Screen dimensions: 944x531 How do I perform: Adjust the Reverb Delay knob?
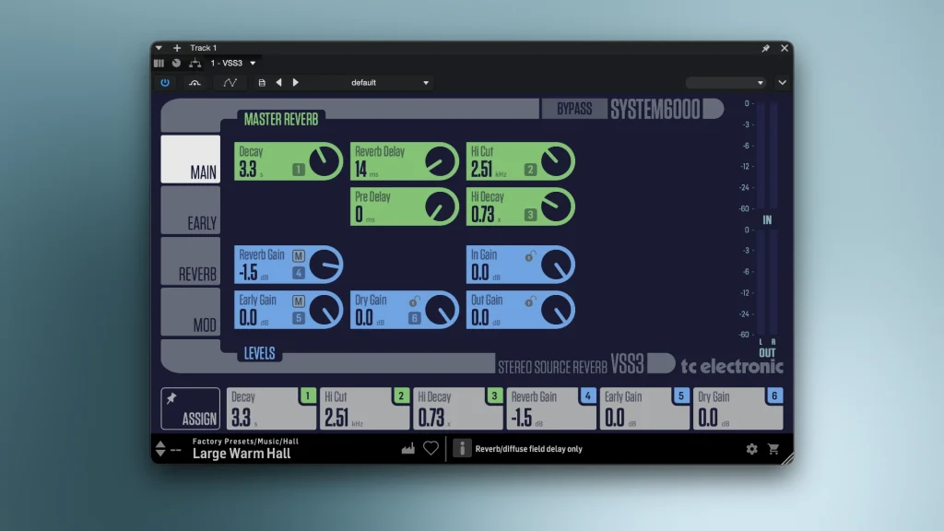[441, 161]
